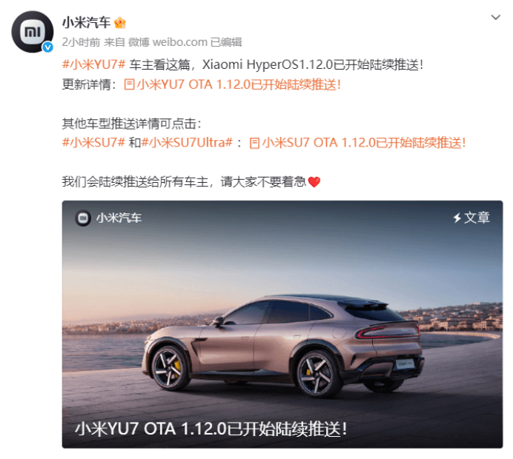The image size is (513, 459).
Task: Click the red heart emoji in post
Action: [314, 182]
